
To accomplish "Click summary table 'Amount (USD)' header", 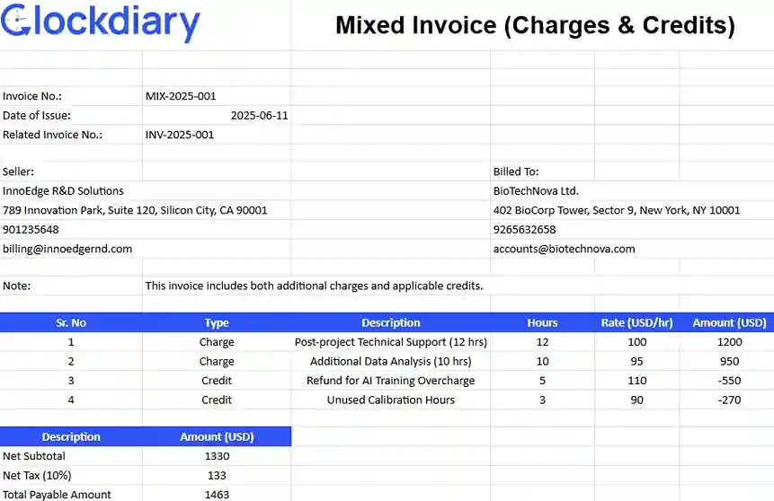I will [217, 436].
